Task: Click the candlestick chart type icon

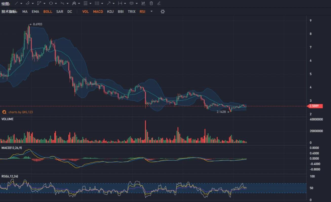Action: (143, 4)
